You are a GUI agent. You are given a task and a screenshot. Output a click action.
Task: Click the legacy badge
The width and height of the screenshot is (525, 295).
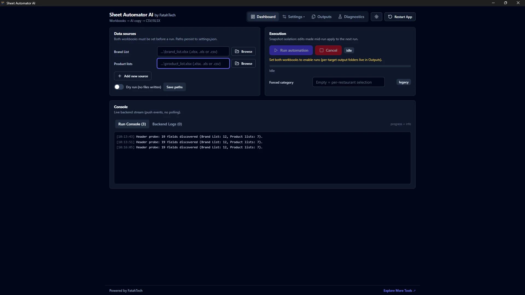point(404,82)
